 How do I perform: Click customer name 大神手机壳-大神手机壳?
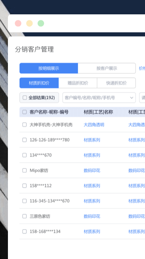pos(51,125)
